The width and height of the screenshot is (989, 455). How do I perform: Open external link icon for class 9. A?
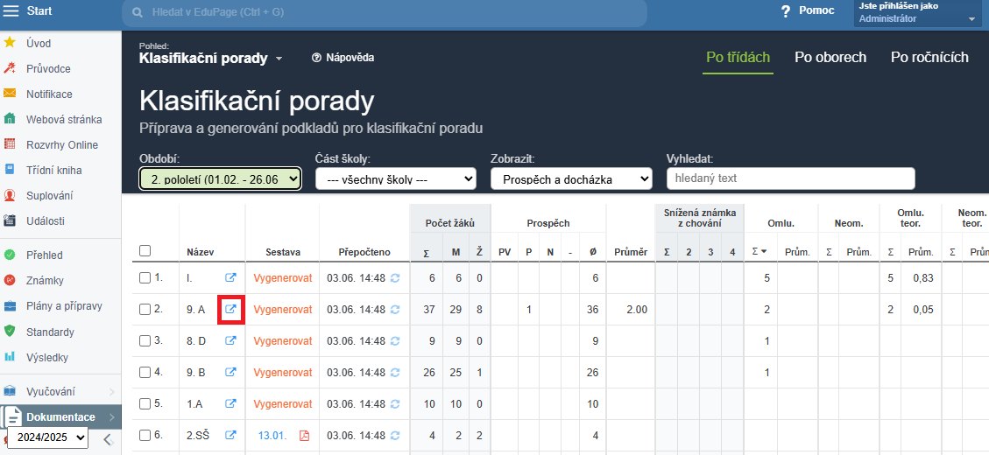230,309
